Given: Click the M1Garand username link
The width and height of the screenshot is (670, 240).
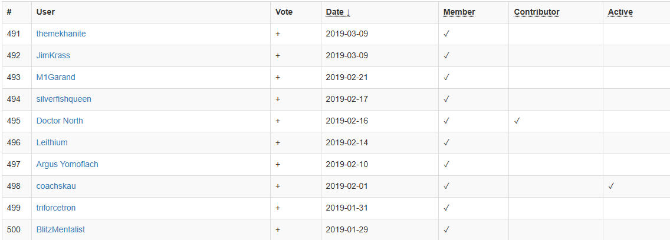Looking at the screenshot, I should [55, 77].
